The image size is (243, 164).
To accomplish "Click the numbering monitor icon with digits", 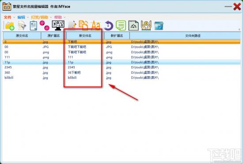I will click(58, 26).
